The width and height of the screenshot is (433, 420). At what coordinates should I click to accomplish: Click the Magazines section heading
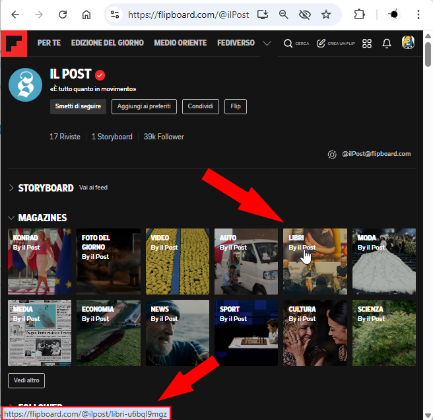(42, 218)
